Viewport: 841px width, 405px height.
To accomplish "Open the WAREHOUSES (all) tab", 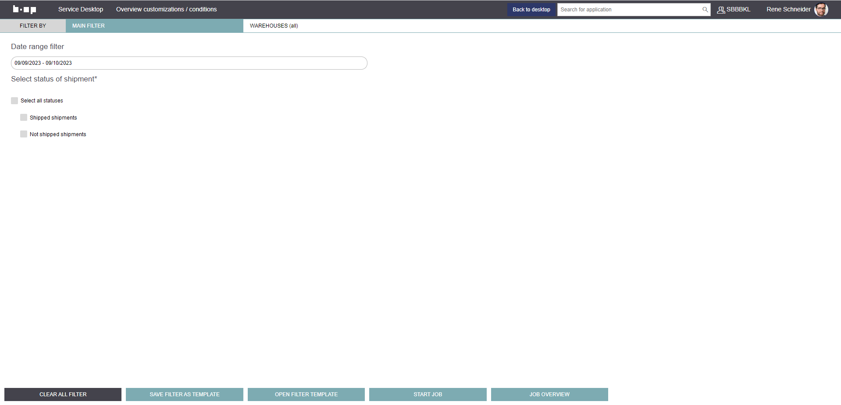I will coord(274,26).
